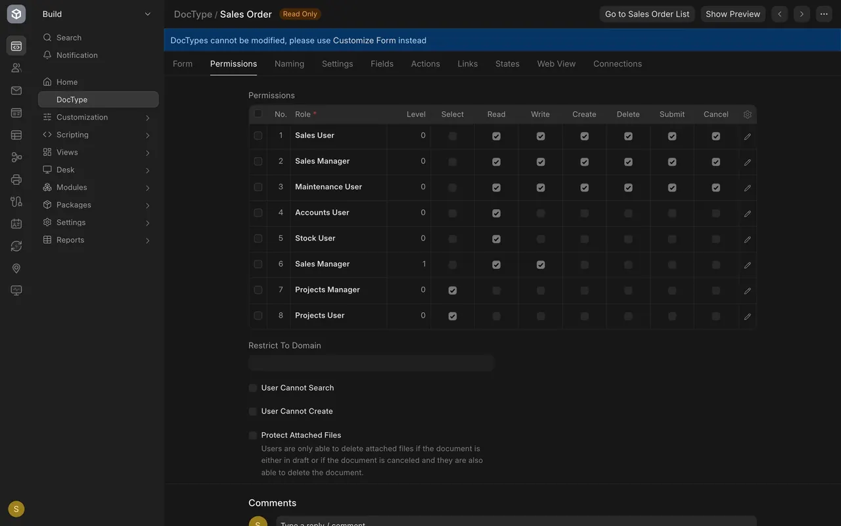The height and width of the screenshot is (526, 841).
Task: Select all rows header checkbox
Action: click(258, 114)
